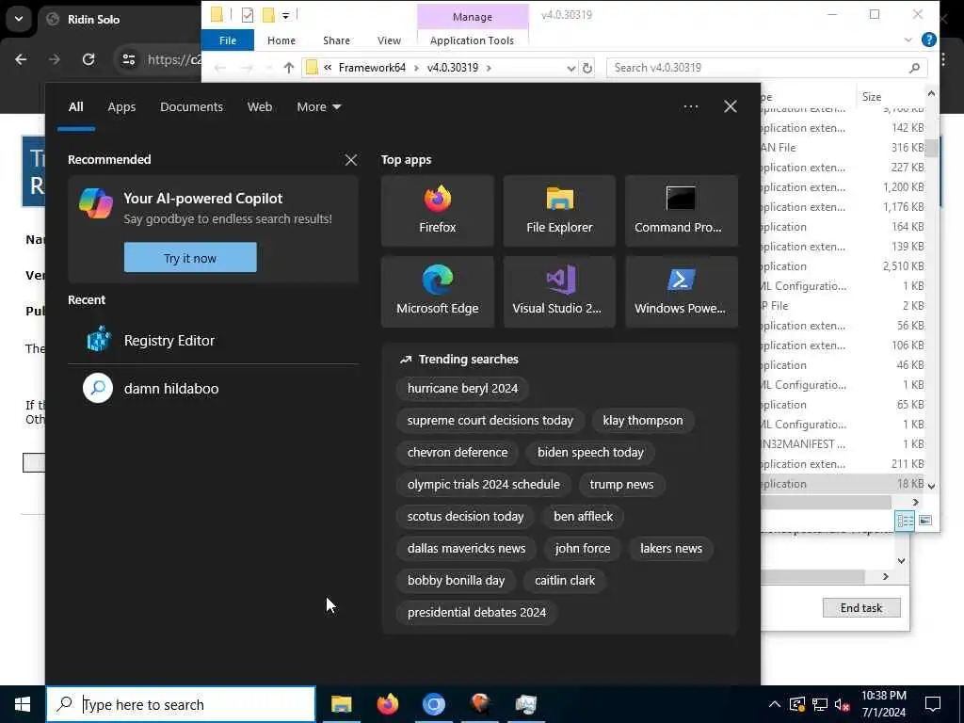Open File Explorer from taskbar
The width and height of the screenshot is (964, 723).
pos(341,704)
